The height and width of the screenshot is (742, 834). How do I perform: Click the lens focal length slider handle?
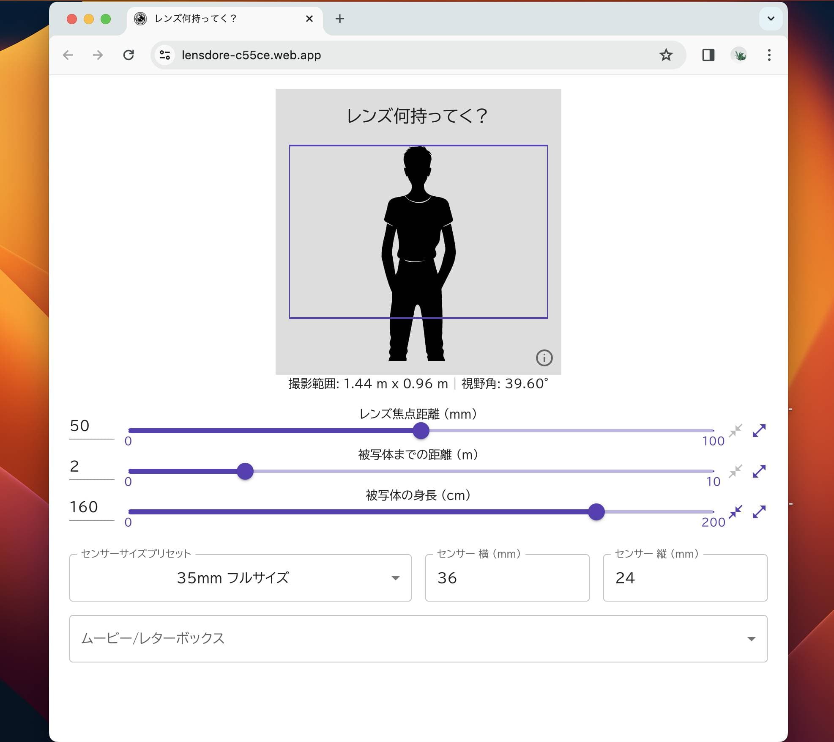[x=421, y=431]
